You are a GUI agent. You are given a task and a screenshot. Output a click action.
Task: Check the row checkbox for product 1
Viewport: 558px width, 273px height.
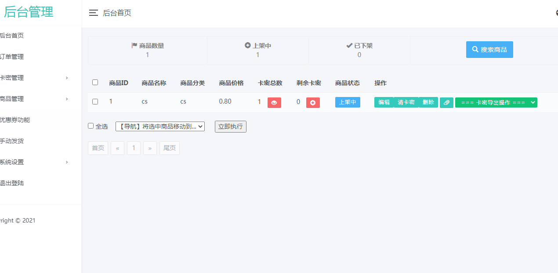pyautogui.click(x=95, y=101)
